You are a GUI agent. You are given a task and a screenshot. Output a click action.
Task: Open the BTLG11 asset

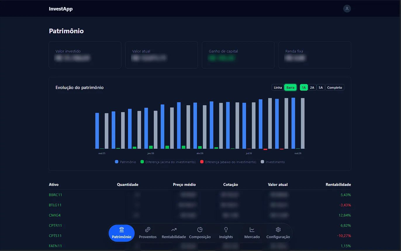coord(55,205)
